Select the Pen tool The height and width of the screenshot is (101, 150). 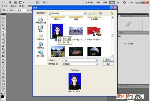click(3, 66)
